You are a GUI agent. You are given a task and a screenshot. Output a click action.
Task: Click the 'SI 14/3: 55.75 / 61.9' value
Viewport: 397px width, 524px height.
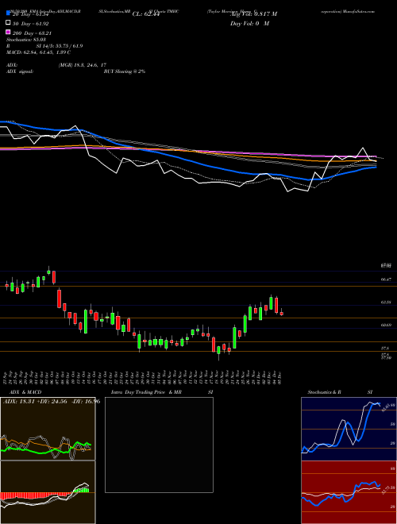60,46
